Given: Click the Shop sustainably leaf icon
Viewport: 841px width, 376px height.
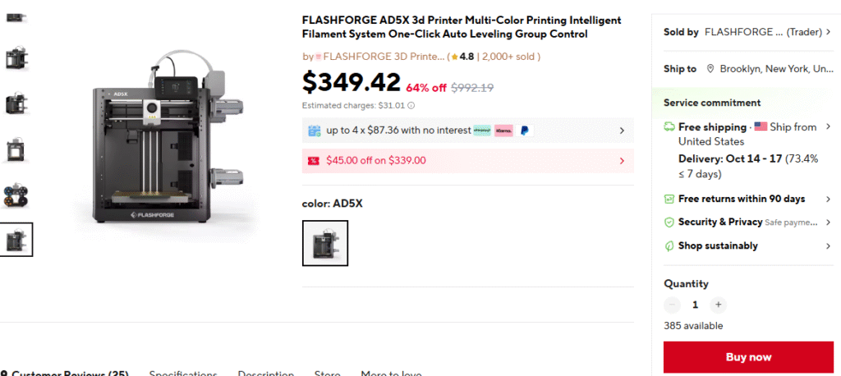Looking at the screenshot, I should pyautogui.click(x=669, y=246).
